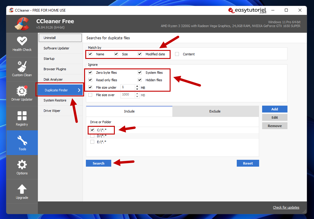The width and height of the screenshot is (314, 219).
Task: Click Check for updates link
Action: tap(286, 207)
